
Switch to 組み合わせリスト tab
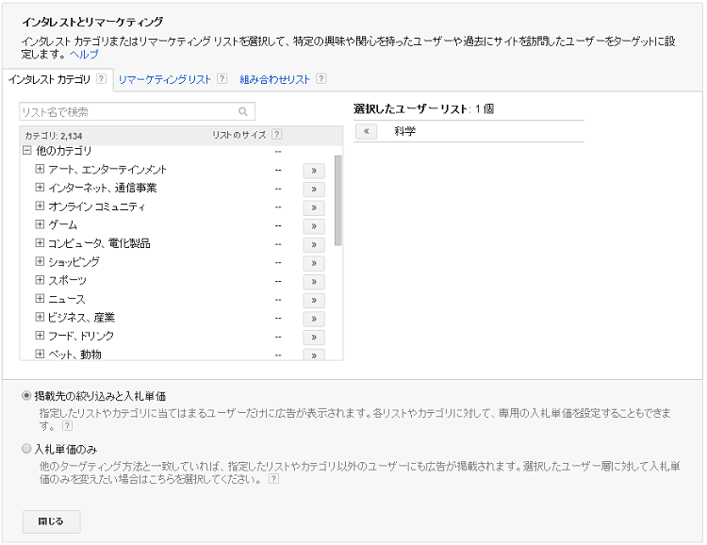pyautogui.click(x=274, y=79)
